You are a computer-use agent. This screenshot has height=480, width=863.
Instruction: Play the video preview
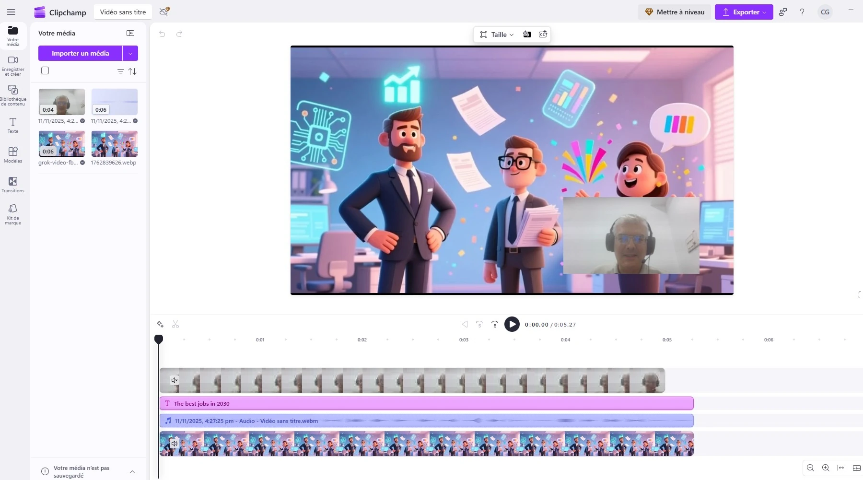coord(512,324)
